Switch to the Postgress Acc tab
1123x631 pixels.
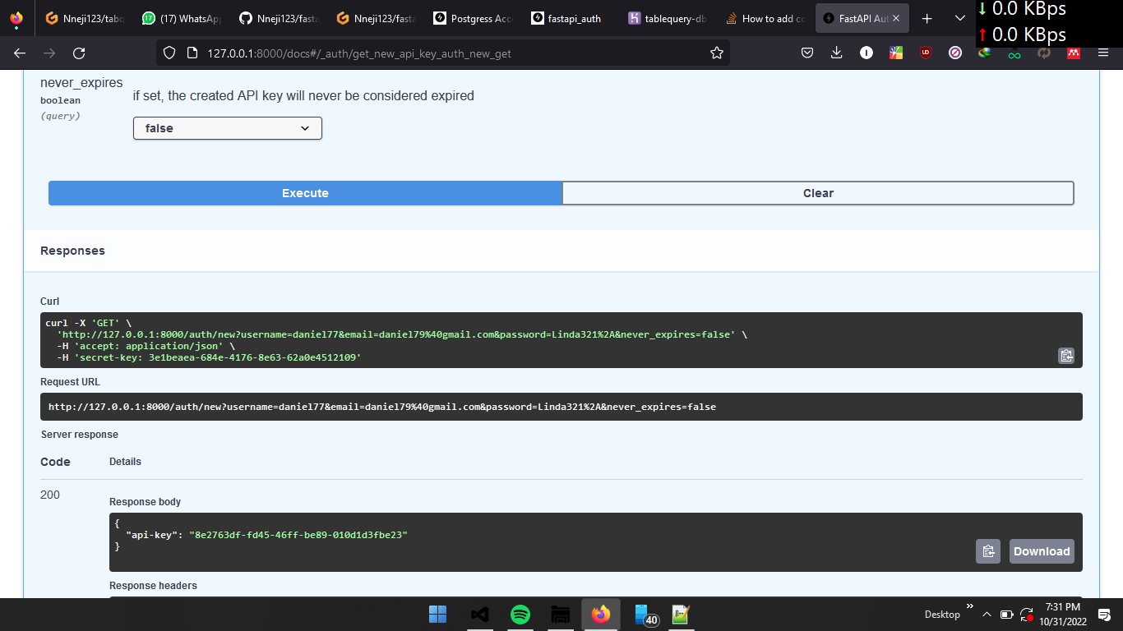(x=473, y=18)
